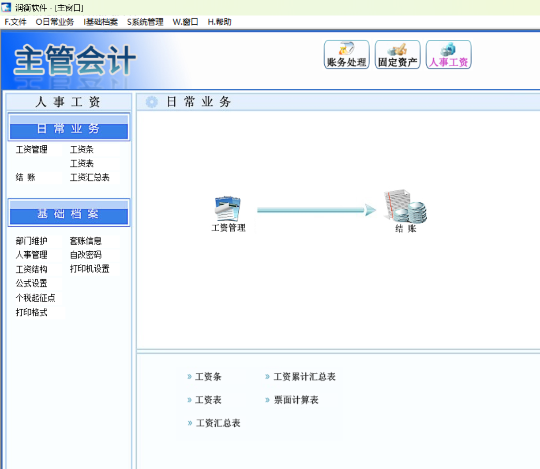
Task: Expand the 基础档案 sidebar section
Action: click(69, 213)
